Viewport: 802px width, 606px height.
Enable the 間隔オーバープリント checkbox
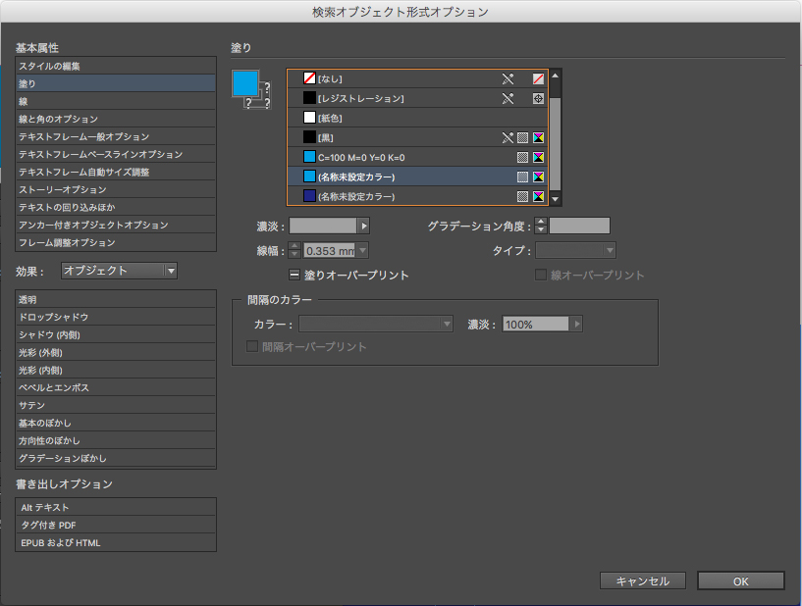tap(252, 347)
